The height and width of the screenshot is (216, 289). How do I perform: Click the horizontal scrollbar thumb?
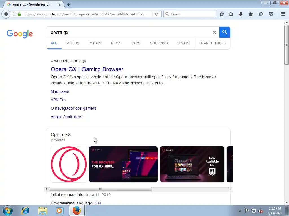click(100, 189)
